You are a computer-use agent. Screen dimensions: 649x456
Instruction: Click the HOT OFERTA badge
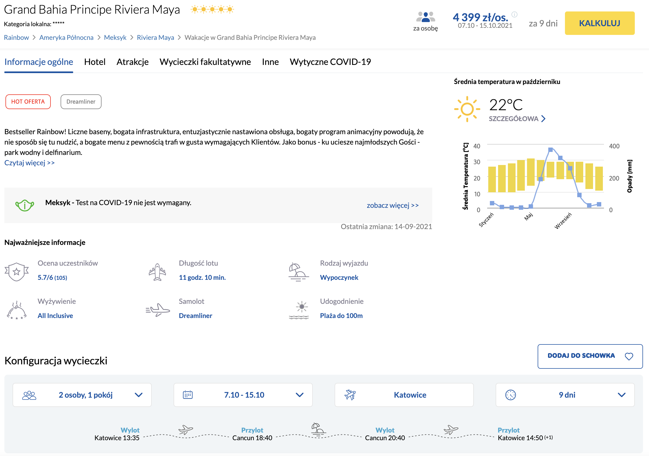click(28, 102)
